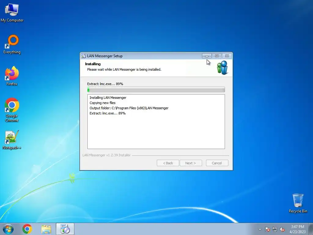
Task: Click the installer title bar icon
Action: (x=83, y=56)
